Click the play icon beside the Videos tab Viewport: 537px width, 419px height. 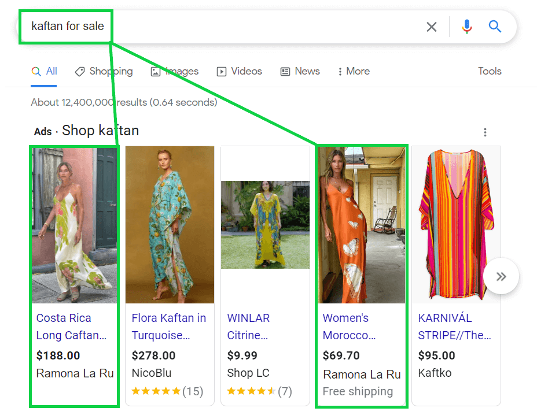click(x=222, y=71)
